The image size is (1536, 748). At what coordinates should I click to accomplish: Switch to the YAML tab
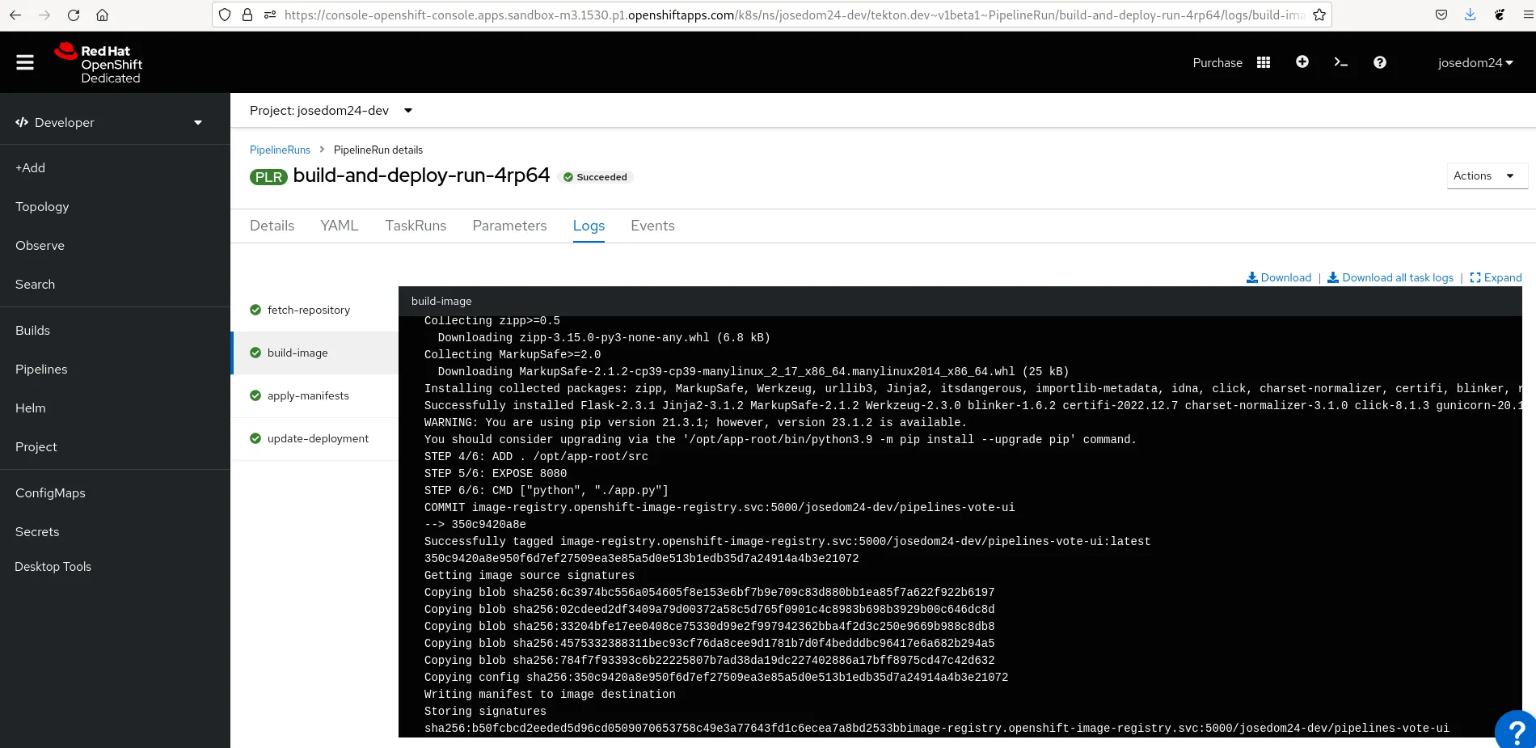click(339, 226)
